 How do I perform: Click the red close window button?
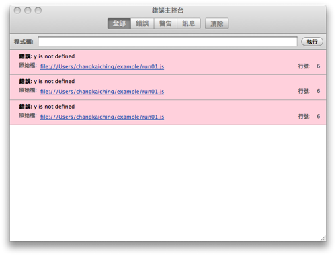point(17,10)
